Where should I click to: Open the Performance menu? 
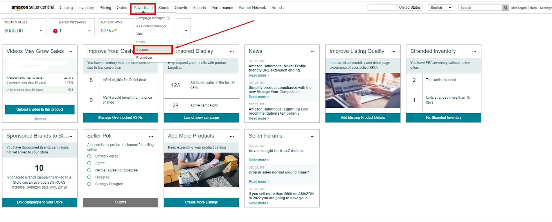pos(222,8)
